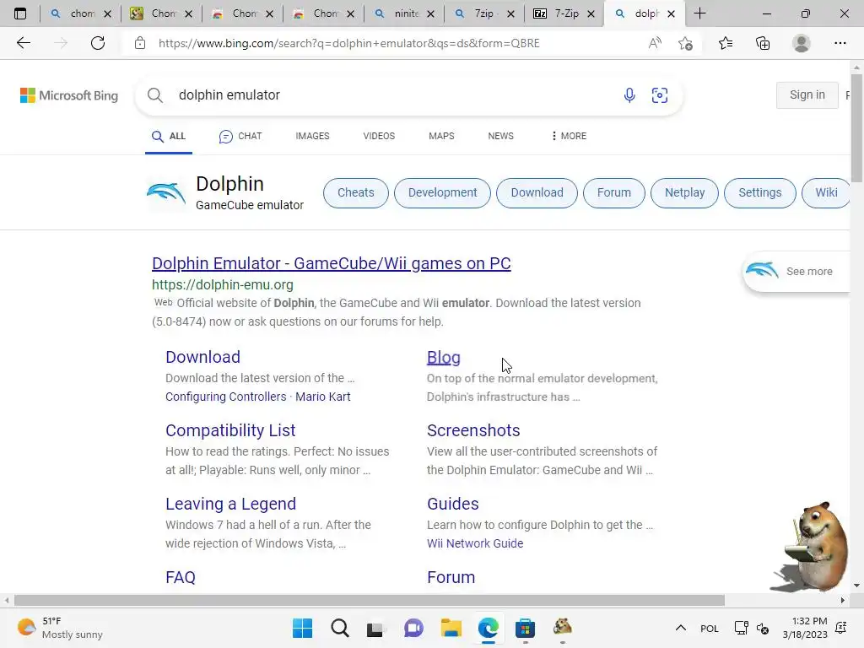Image resolution: width=864 pixels, height=648 pixels.
Task: Open the Leaving a Legend sitelink
Action: 231,504
